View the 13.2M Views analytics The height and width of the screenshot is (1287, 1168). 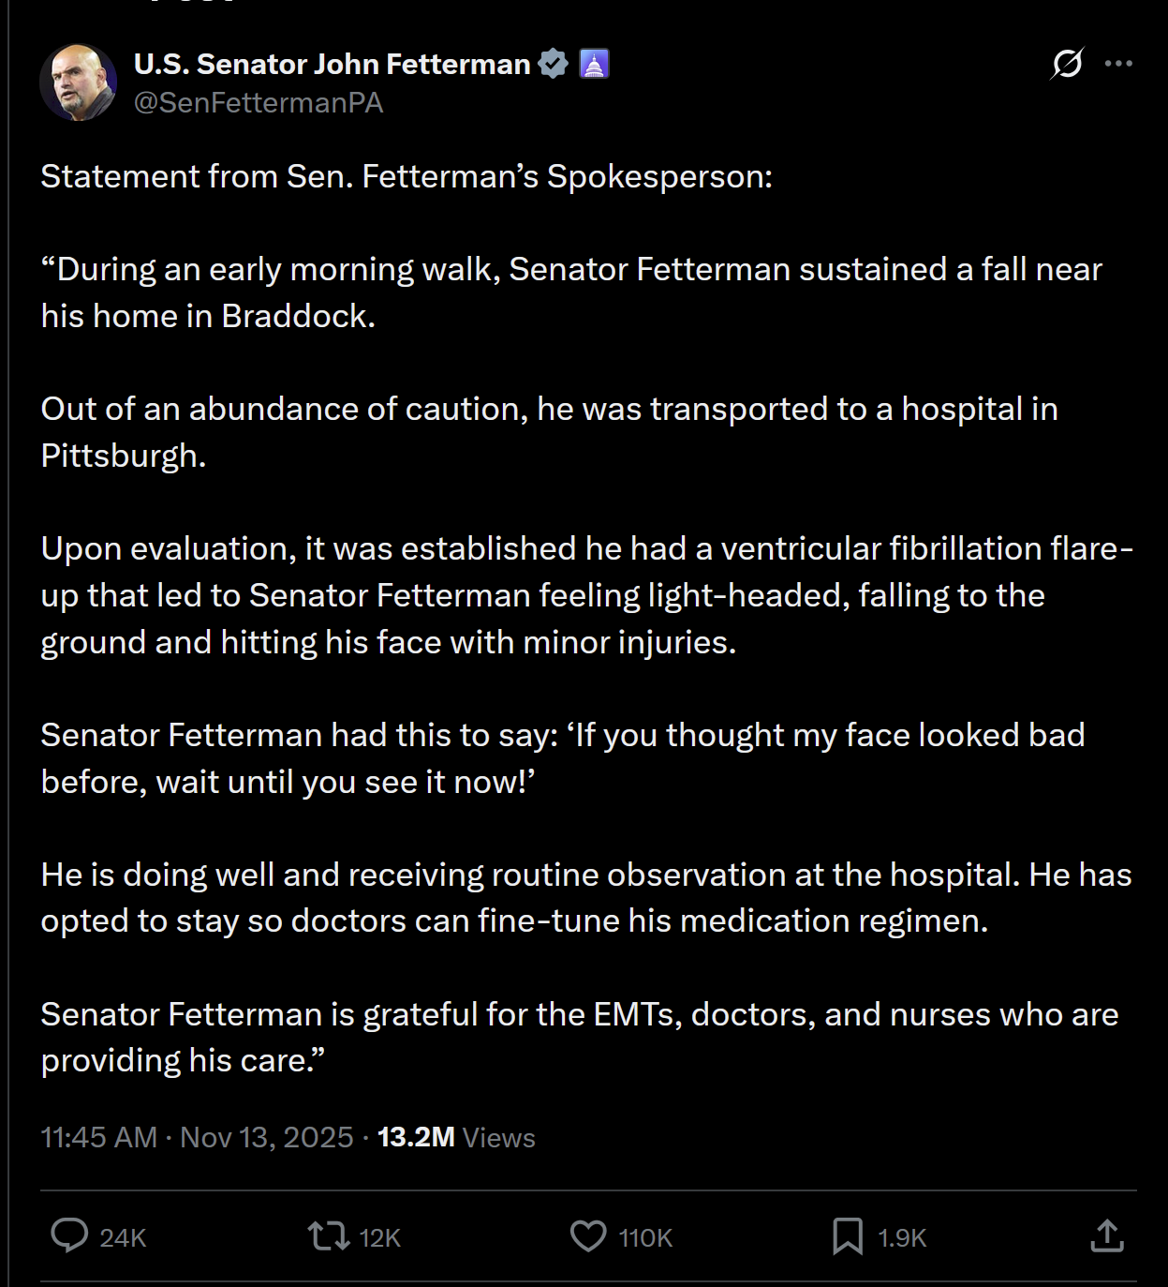(x=456, y=1137)
